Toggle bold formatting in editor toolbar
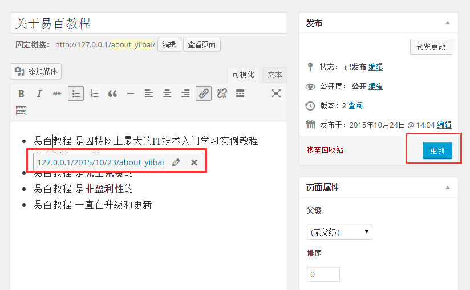The image size is (470, 290). 21,94
